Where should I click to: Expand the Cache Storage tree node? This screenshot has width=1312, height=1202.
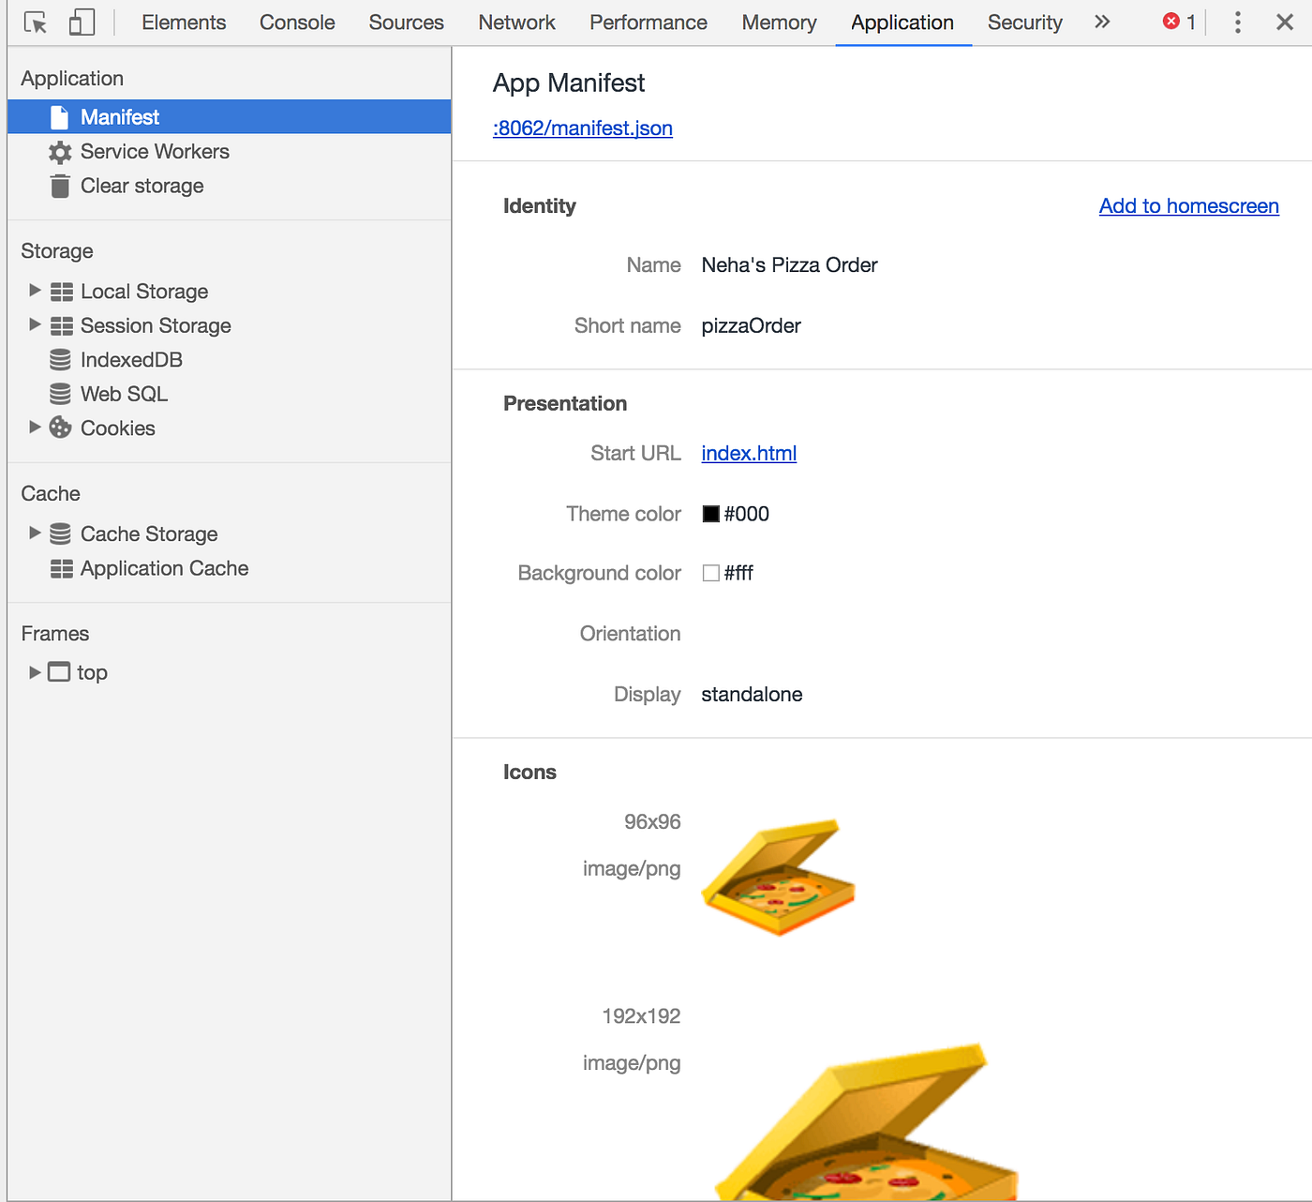click(35, 533)
